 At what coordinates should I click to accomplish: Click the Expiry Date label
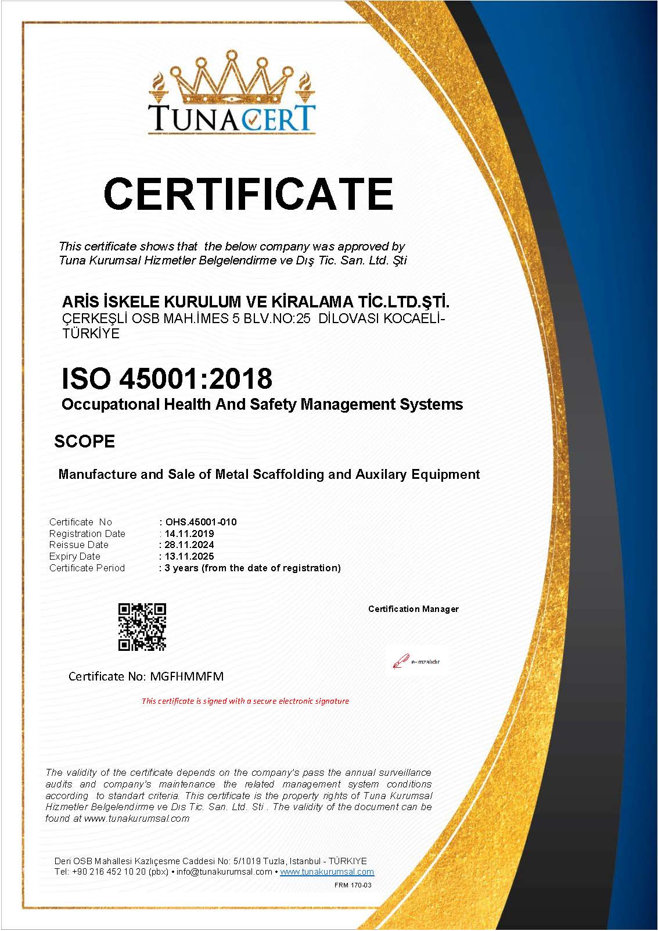click(x=75, y=556)
